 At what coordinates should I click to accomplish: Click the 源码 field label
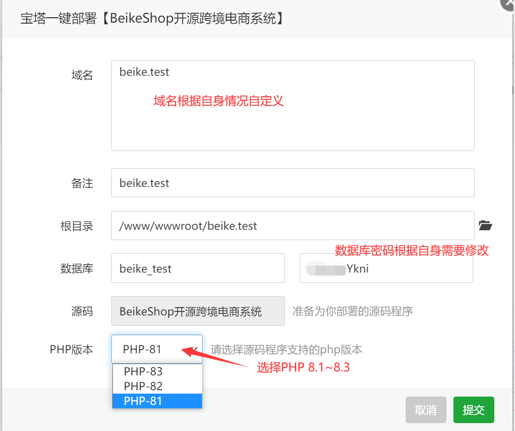point(82,311)
